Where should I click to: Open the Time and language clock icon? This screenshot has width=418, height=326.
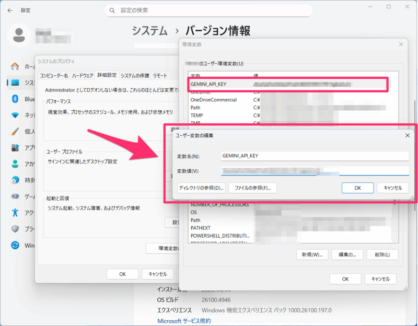point(15,180)
